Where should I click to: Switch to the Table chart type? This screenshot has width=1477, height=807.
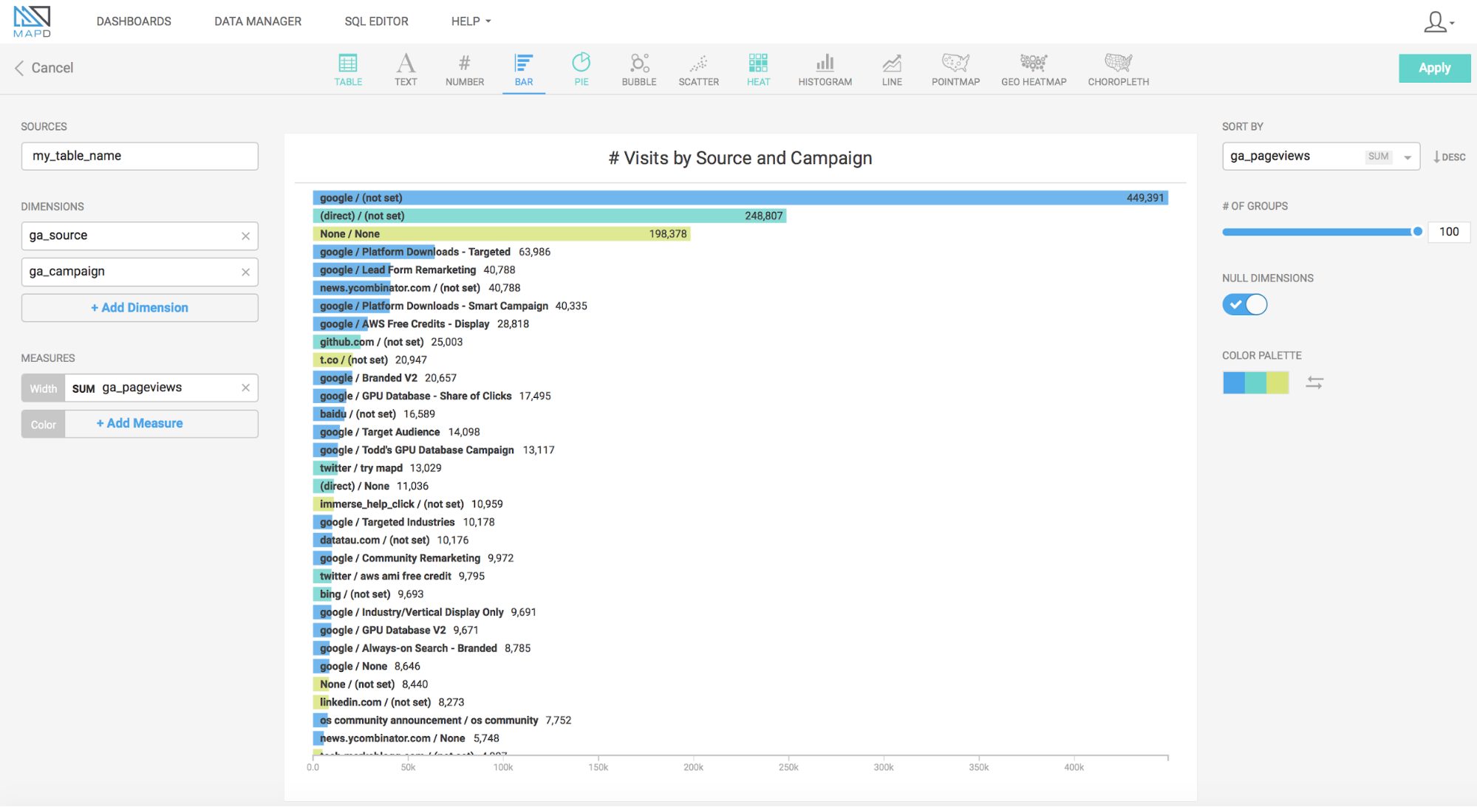click(x=348, y=66)
